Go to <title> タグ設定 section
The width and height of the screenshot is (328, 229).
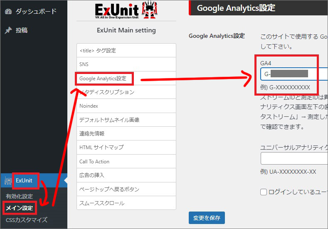tap(126, 50)
